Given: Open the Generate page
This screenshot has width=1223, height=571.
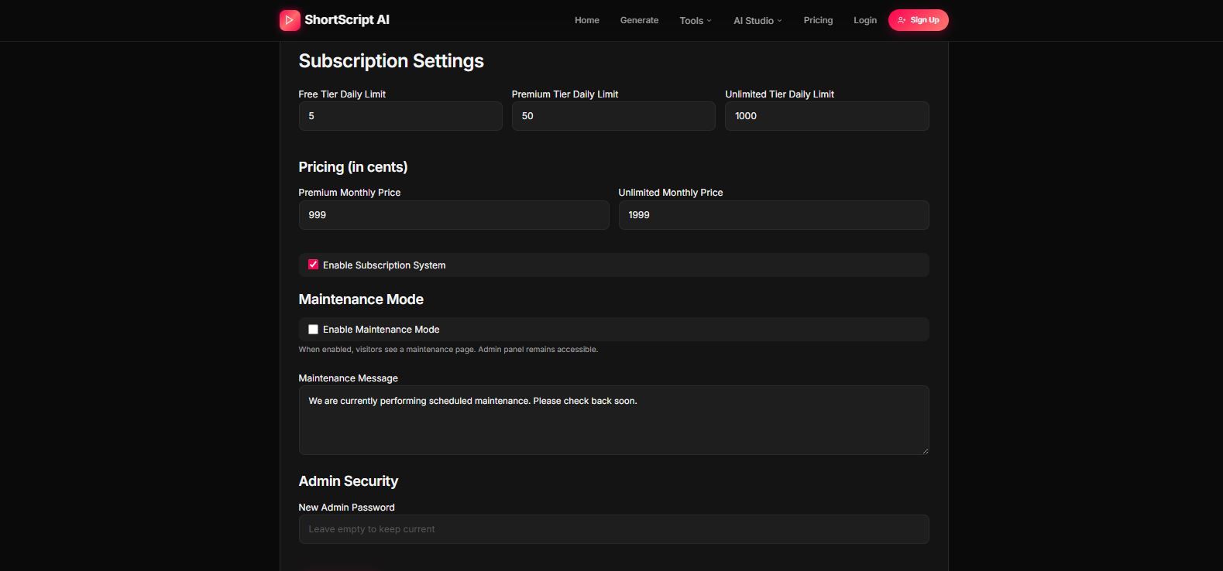Looking at the screenshot, I should [639, 20].
